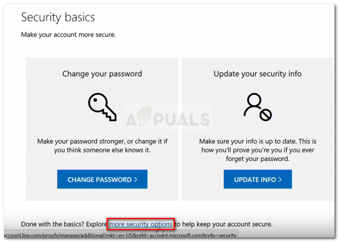339x242 pixels.
Task: Open more security options link
Action: [141, 224]
